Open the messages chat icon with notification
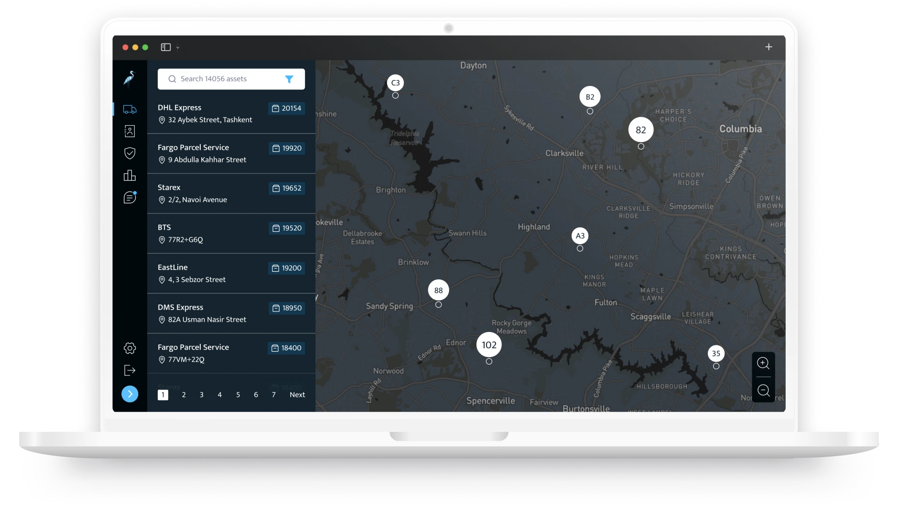 tap(130, 197)
